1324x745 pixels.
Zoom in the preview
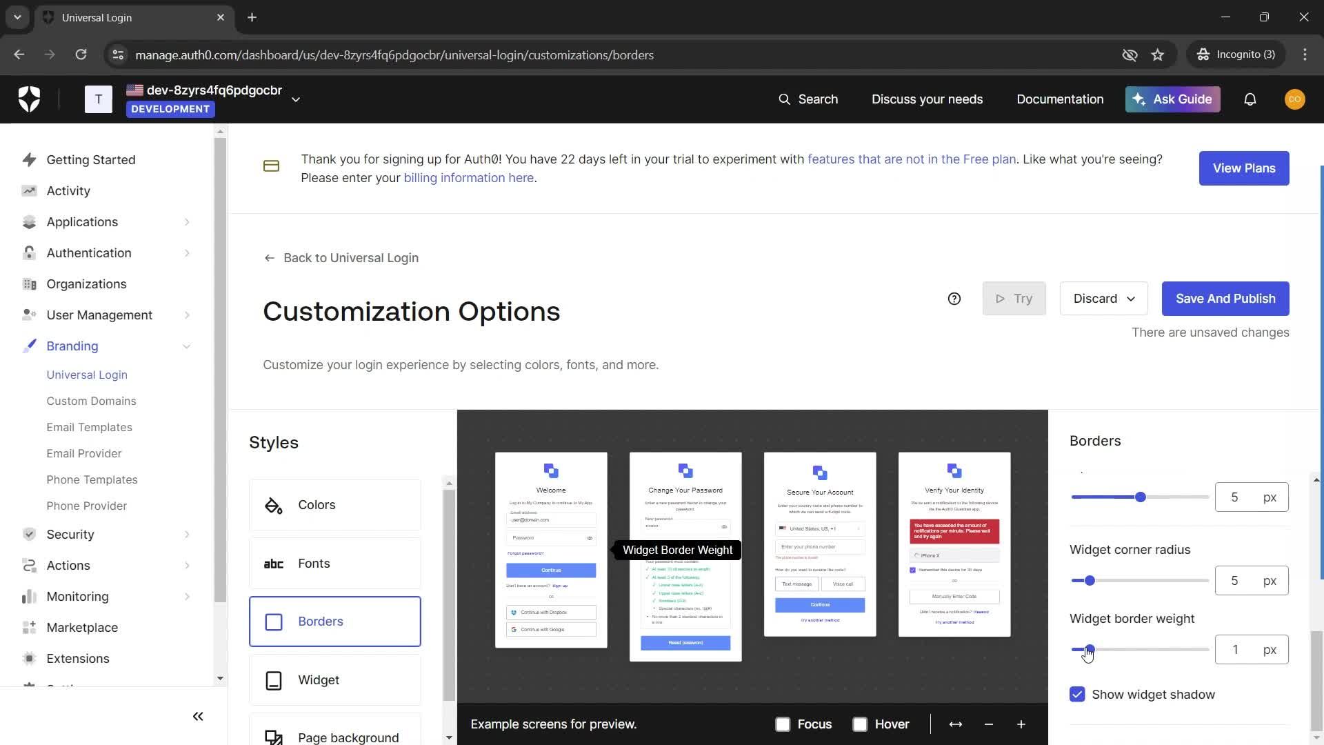coord(1021,724)
